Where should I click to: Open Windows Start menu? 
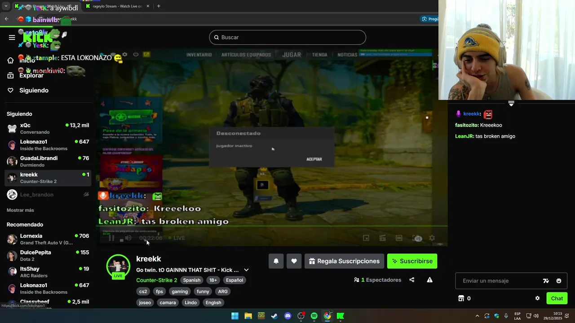235,316
